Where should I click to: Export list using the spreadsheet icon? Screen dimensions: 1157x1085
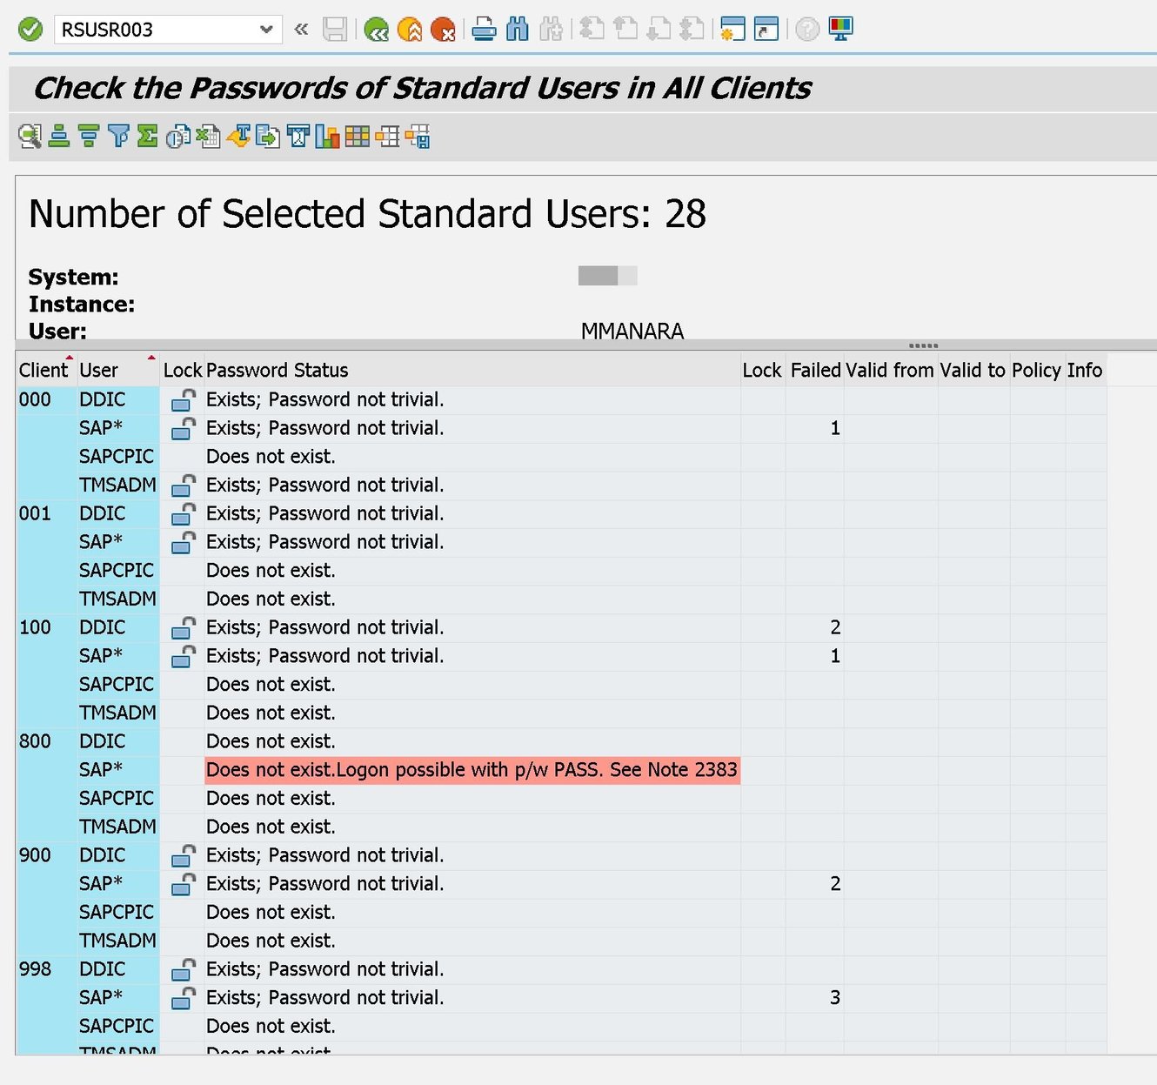pos(208,137)
